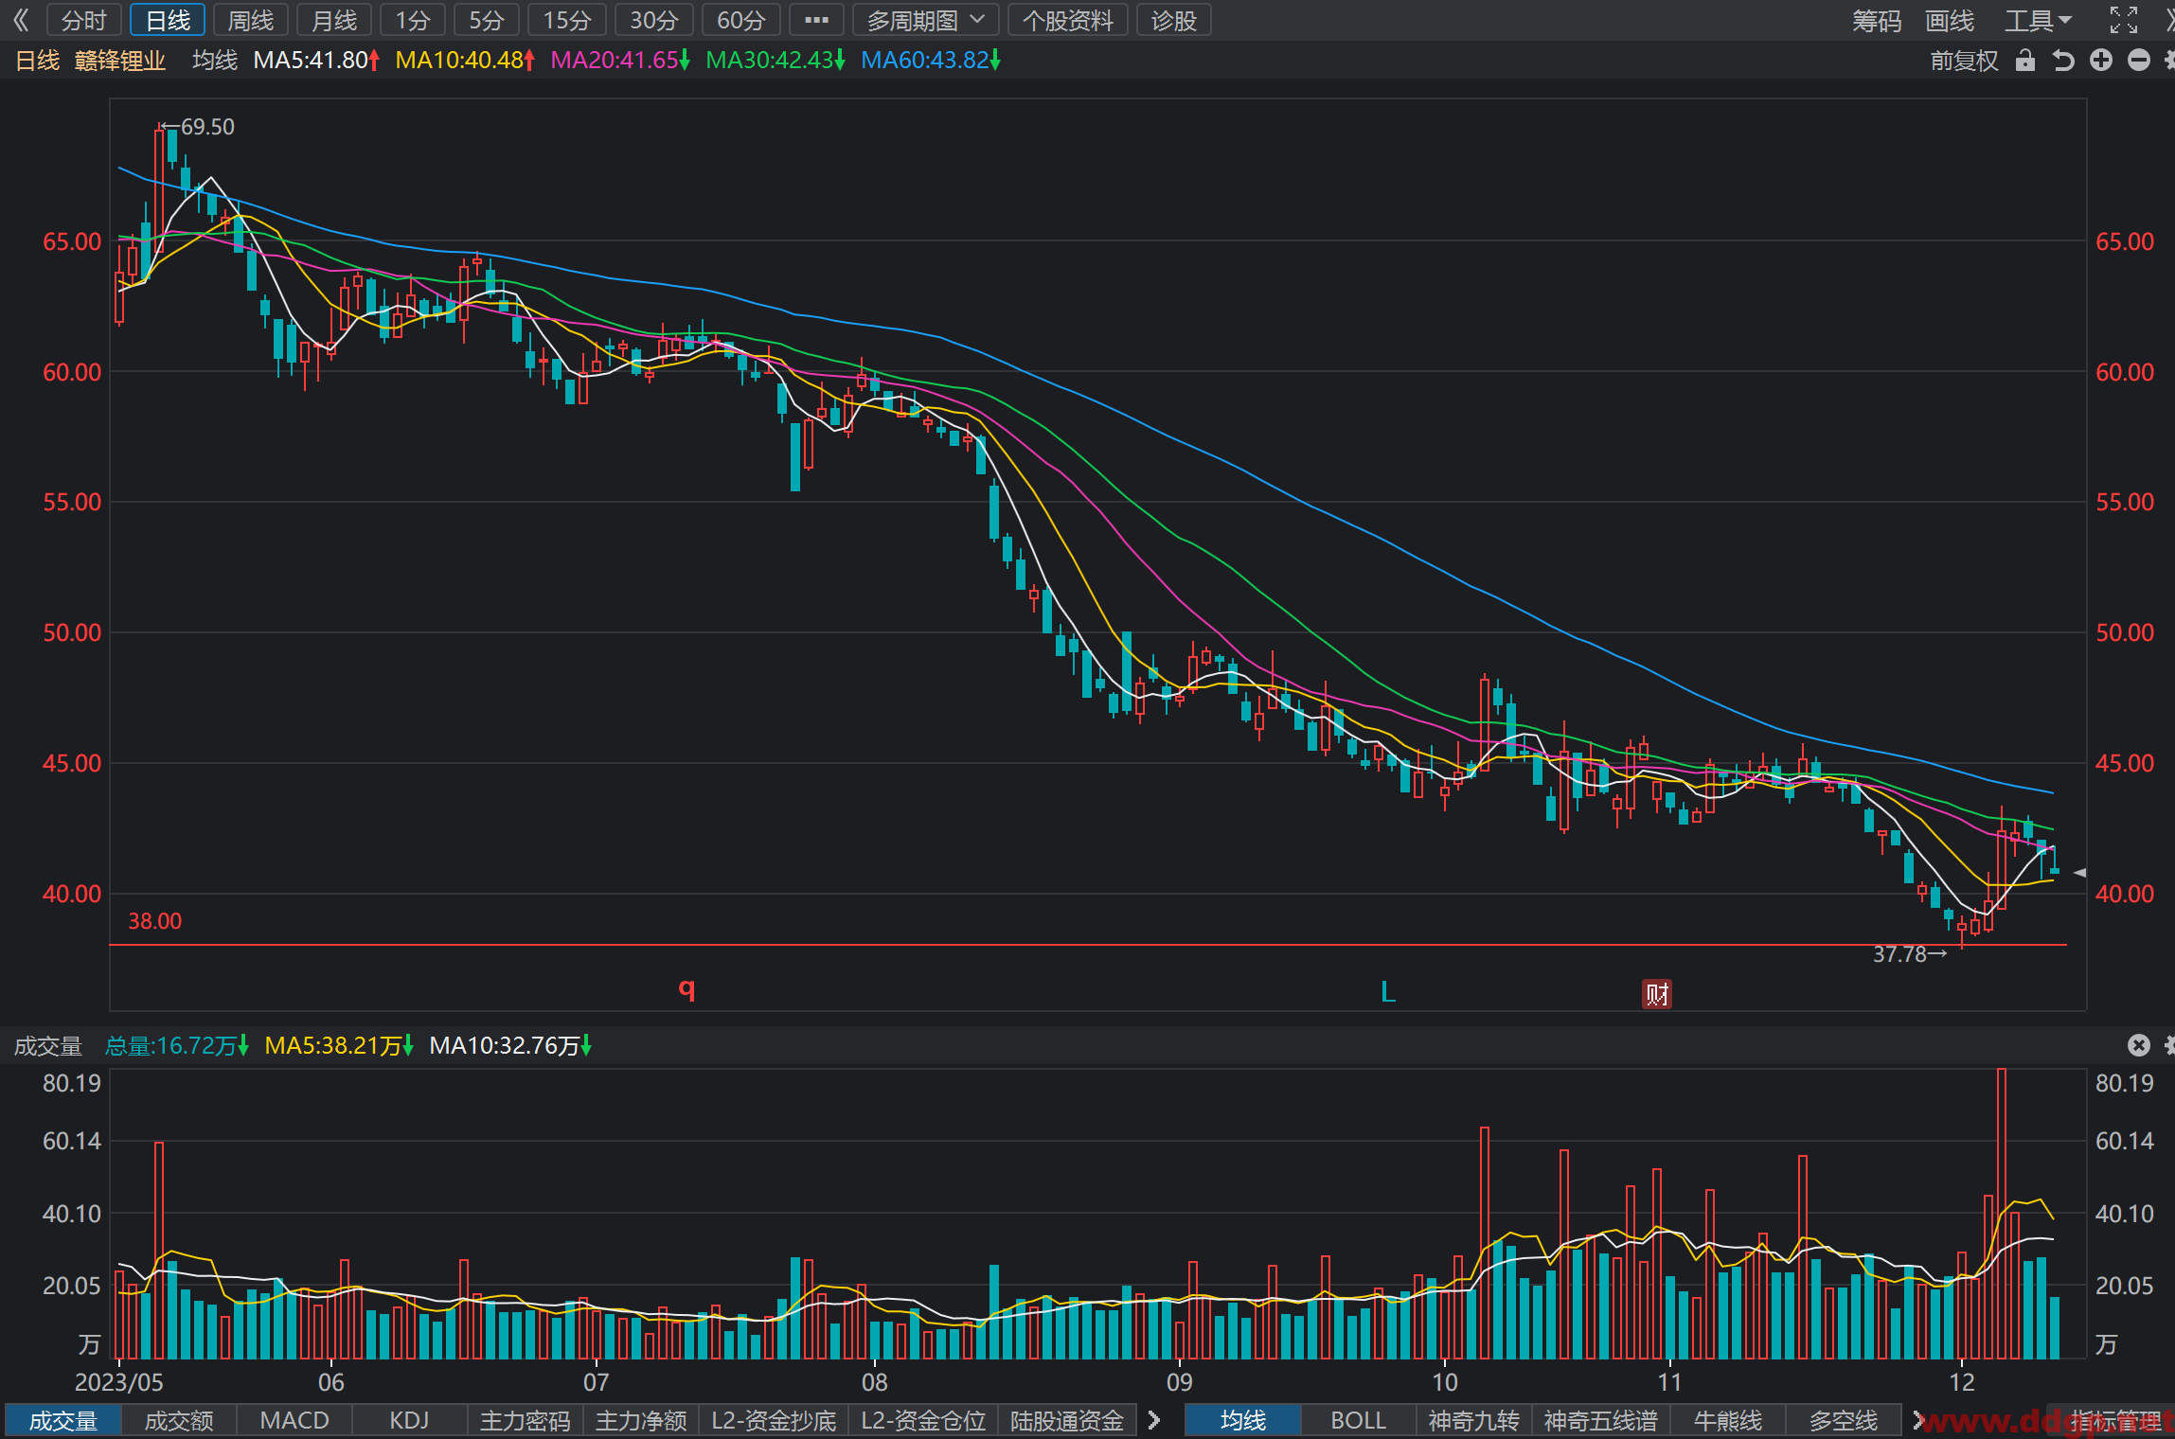The height and width of the screenshot is (1439, 2175).
Task: Select the 60分 timeframe button
Action: (x=740, y=20)
